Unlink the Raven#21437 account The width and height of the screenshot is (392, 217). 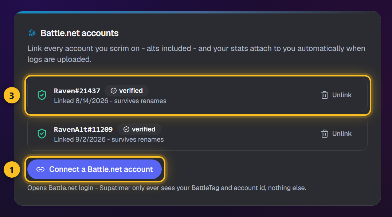coord(336,95)
